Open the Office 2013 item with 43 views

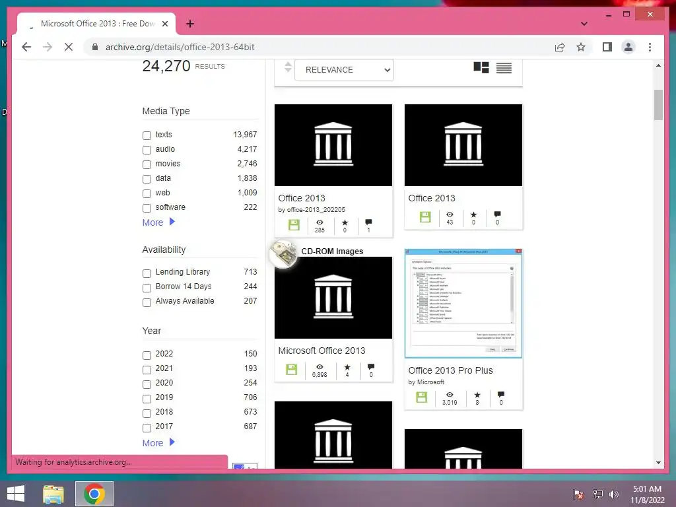click(463, 145)
